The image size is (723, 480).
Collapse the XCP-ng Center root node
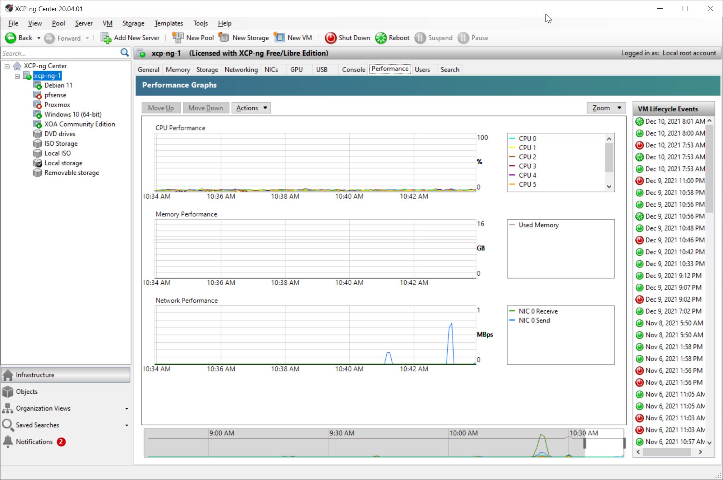[x=7, y=67]
